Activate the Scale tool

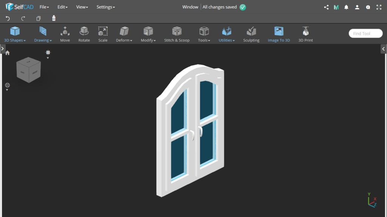(x=103, y=34)
